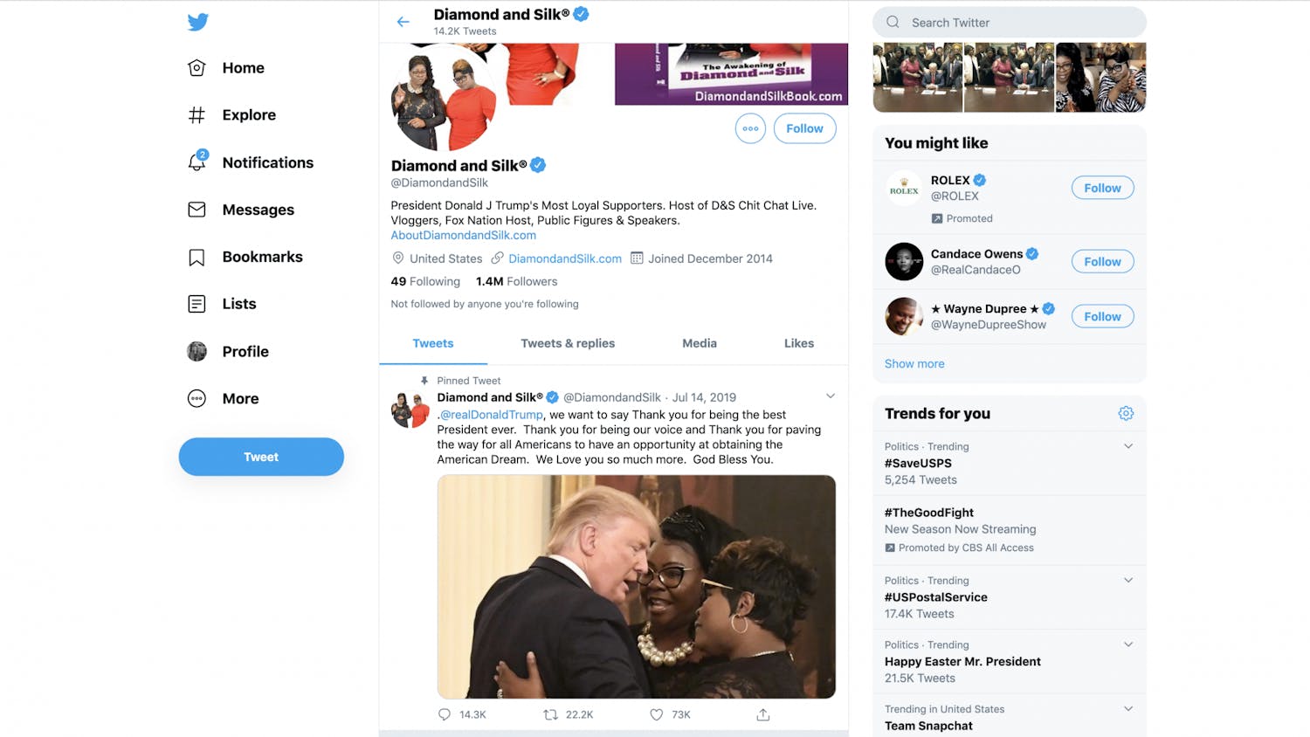Screen dimensions: 1310x737
Task: Follow the Diamond and Silk profile
Action: click(804, 128)
